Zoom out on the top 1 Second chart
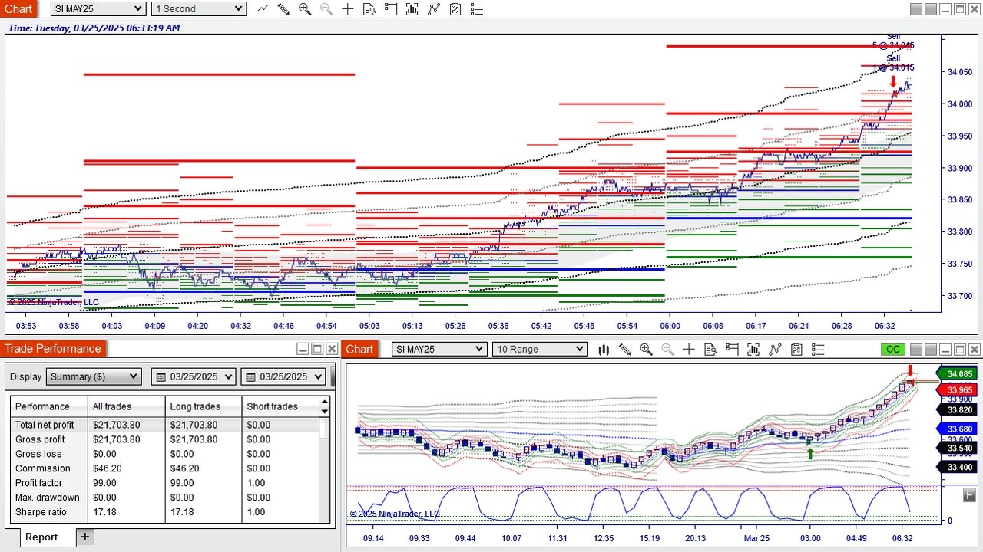983x552 pixels. pos(326,9)
